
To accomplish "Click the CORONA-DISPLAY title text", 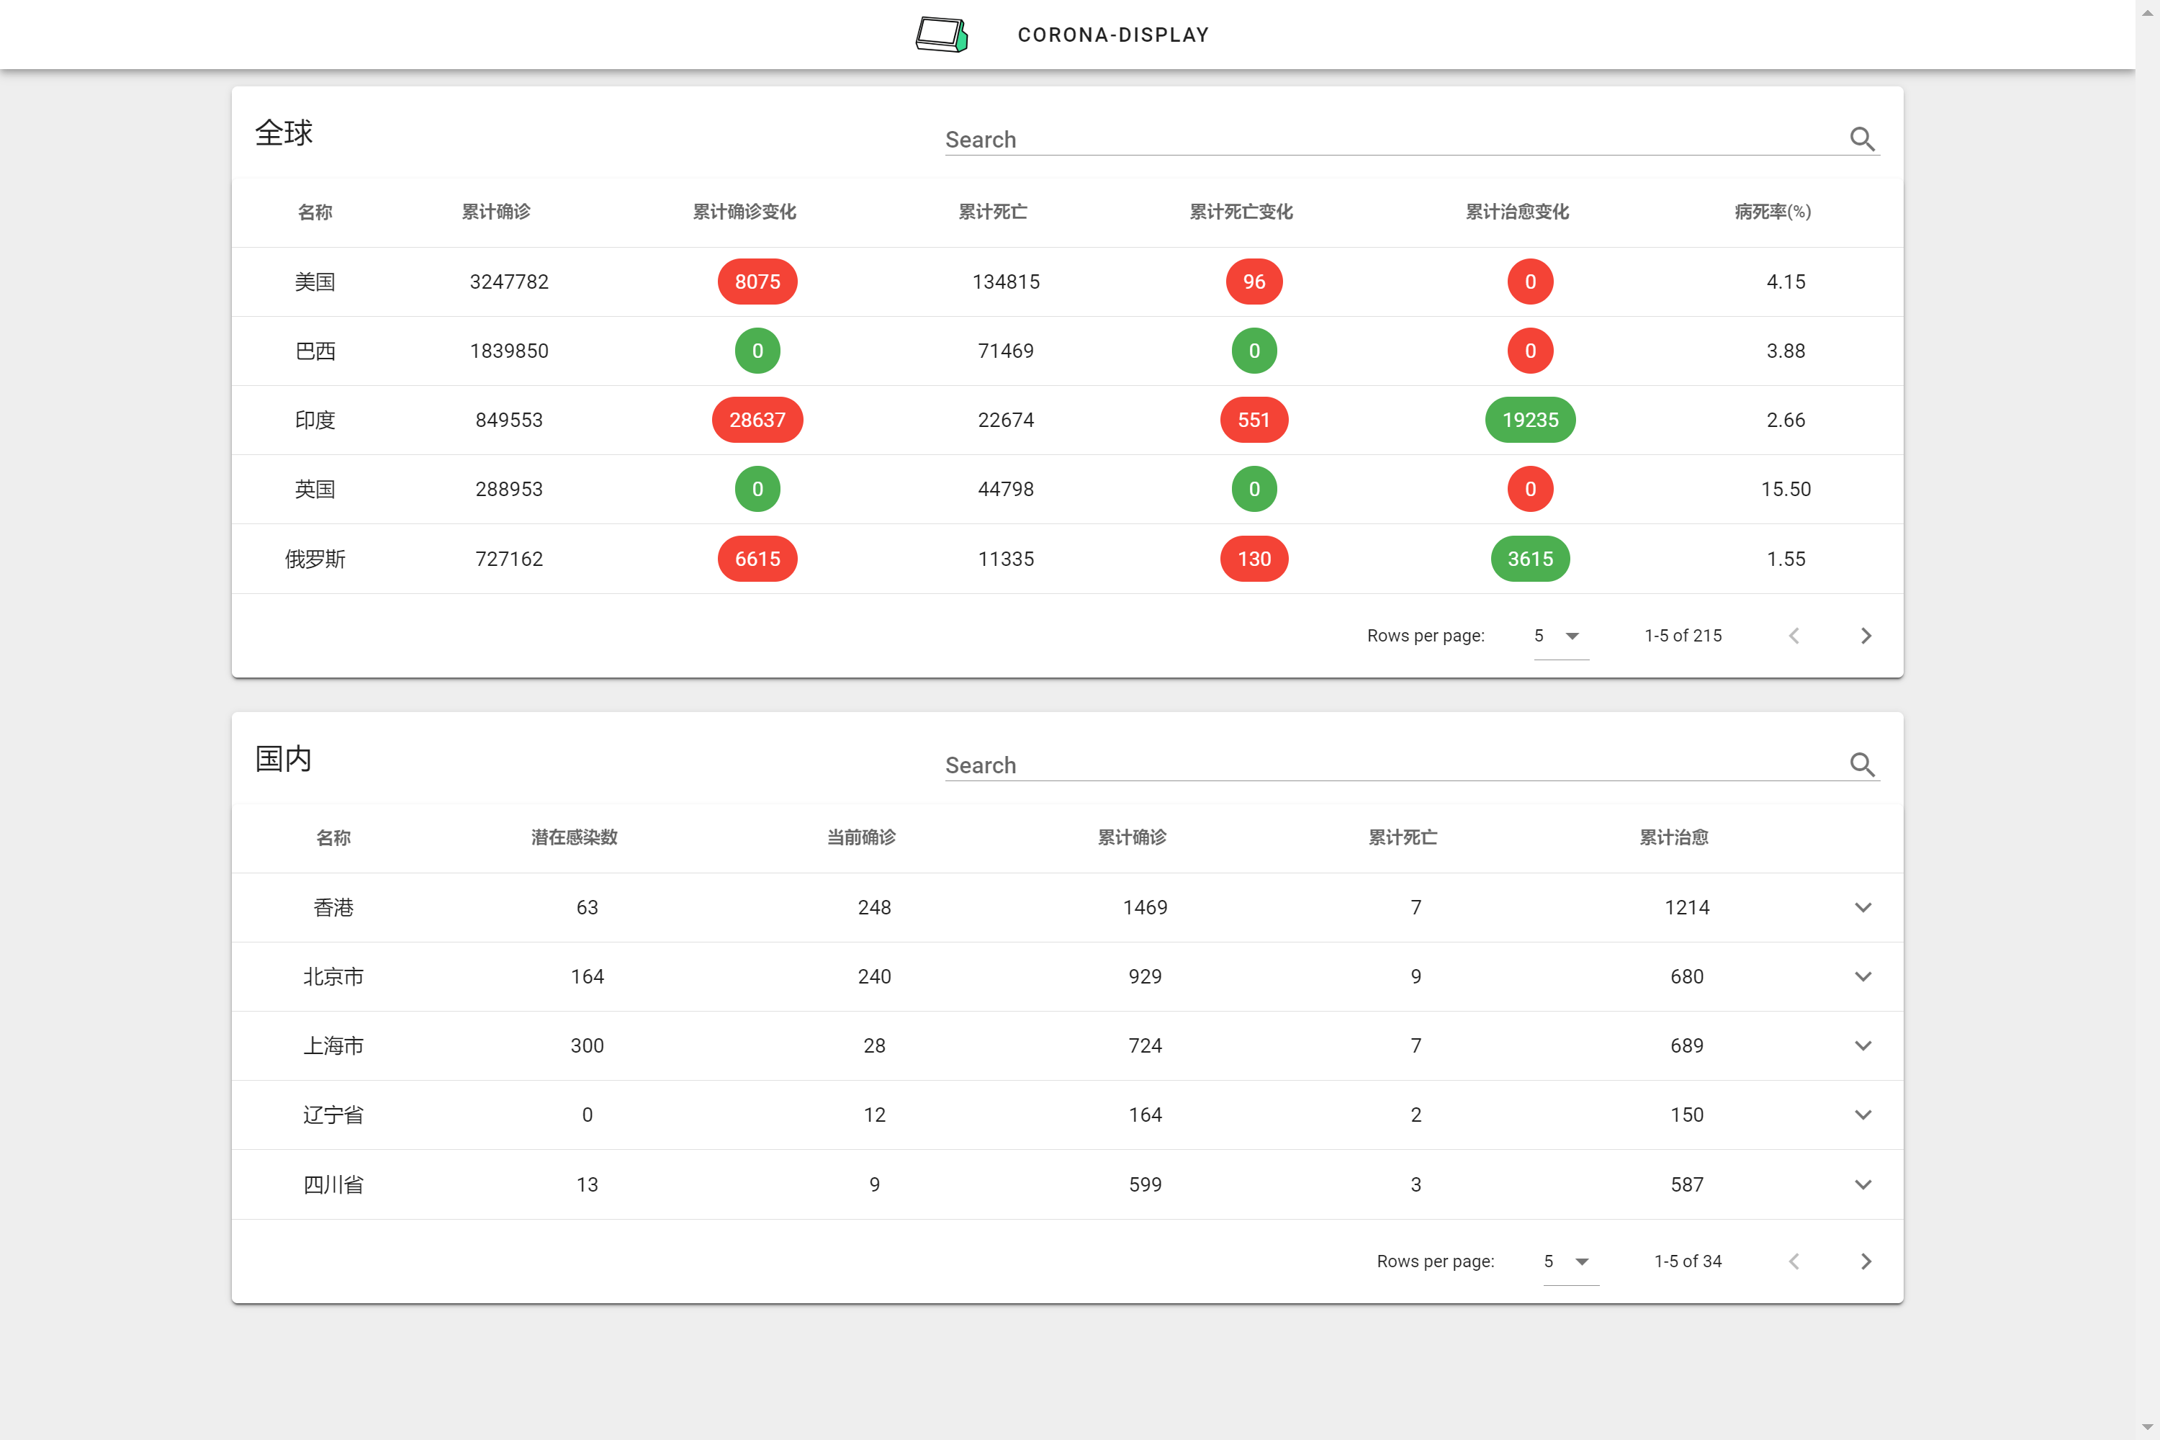I will point(1113,35).
